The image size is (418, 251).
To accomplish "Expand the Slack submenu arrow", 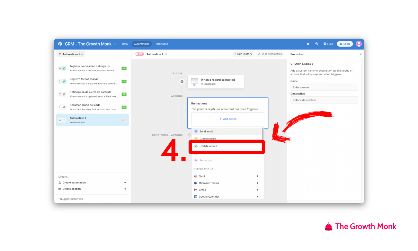I will [x=258, y=176].
